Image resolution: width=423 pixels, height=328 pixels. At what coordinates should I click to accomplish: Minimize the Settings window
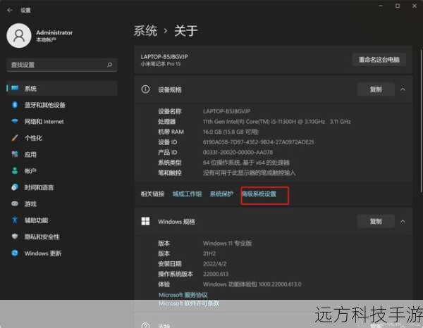pos(381,6)
